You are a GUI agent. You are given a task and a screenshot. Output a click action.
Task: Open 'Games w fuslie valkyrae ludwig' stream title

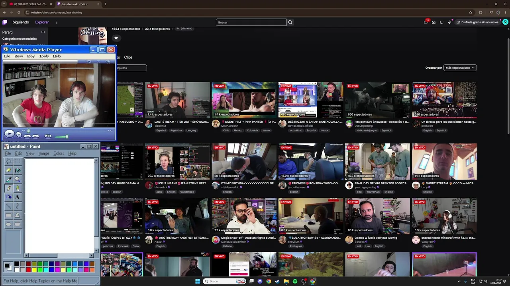click(x=376, y=238)
